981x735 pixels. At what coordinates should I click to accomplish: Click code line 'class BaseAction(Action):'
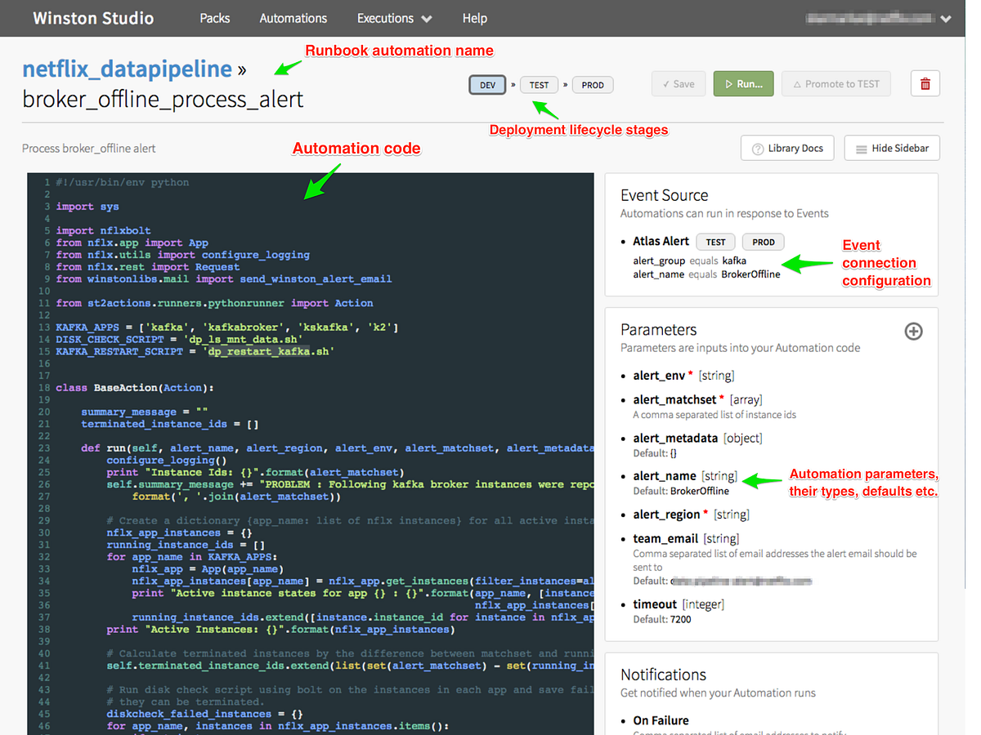point(135,387)
